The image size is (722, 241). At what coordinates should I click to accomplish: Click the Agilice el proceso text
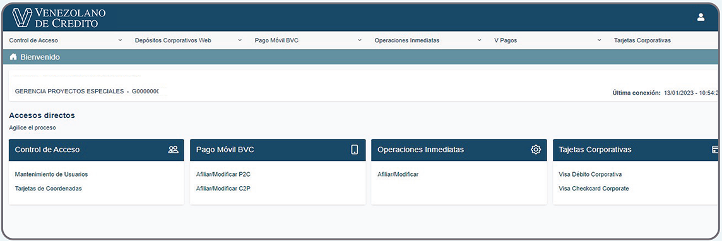point(32,128)
